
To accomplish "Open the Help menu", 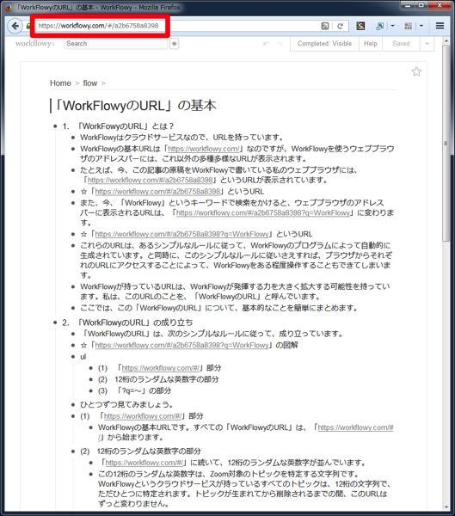I will [371, 44].
